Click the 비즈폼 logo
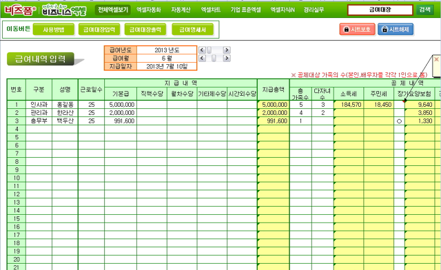Image resolution: width=441 pixels, height=270 pixels. point(20,10)
